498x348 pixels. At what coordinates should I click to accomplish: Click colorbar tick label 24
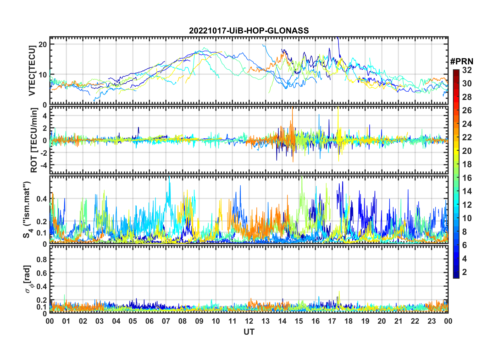(x=467, y=124)
